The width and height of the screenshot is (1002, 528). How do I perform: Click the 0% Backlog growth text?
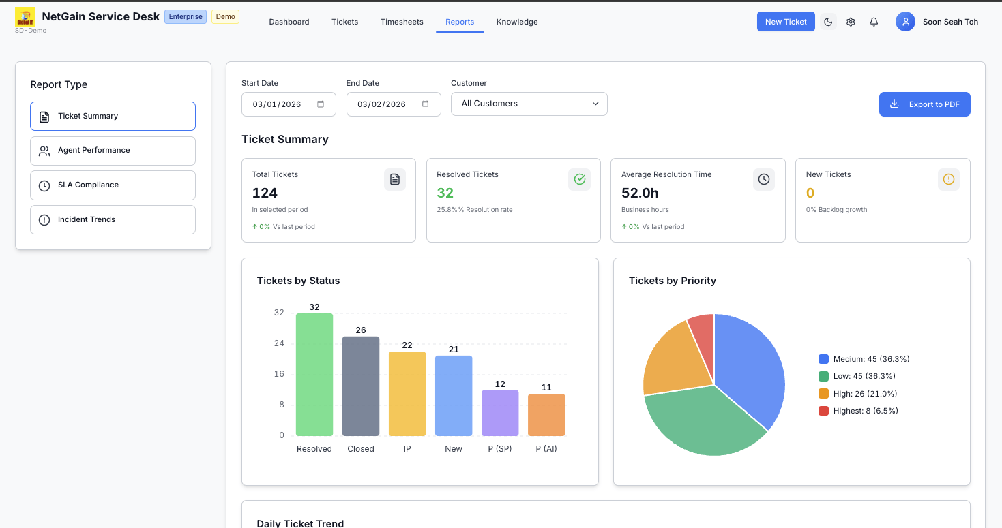tap(836, 210)
